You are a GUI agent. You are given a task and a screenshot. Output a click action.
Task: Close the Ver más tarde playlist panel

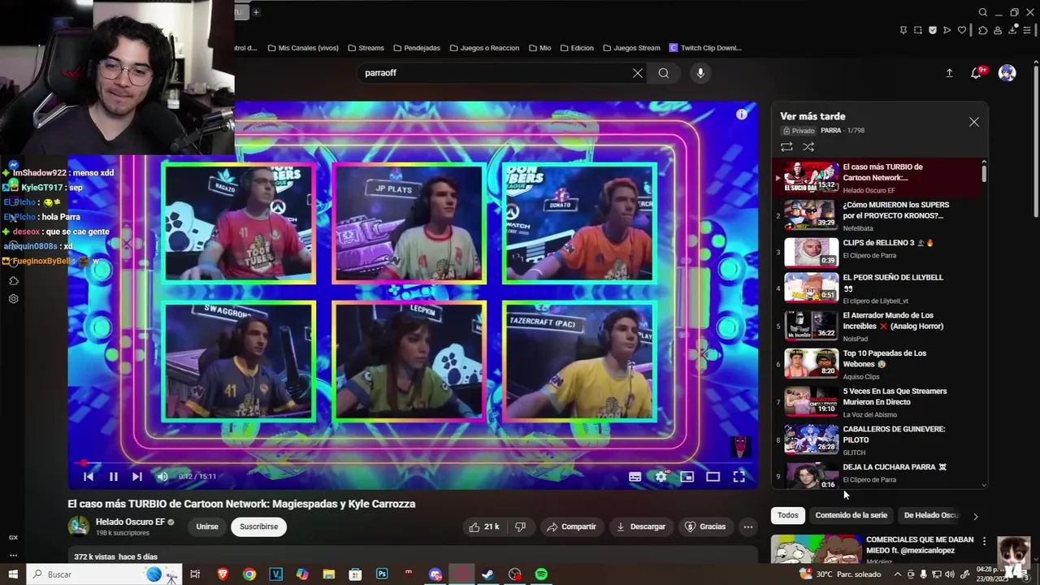(974, 122)
